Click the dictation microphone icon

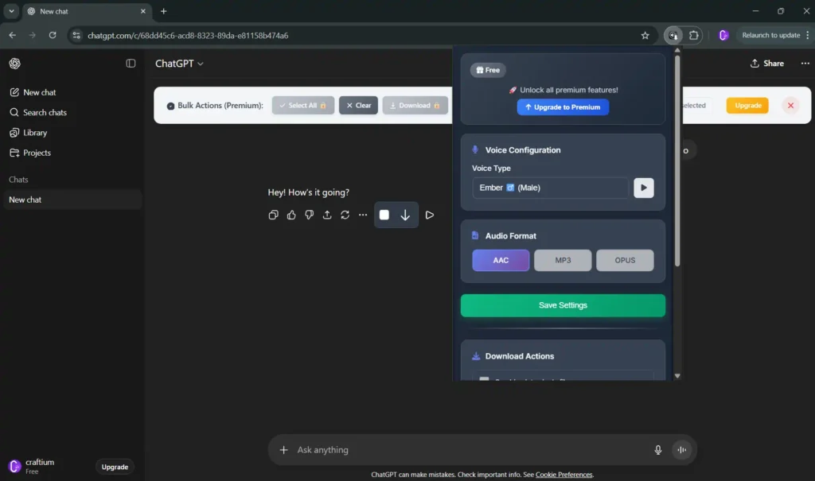pos(658,450)
